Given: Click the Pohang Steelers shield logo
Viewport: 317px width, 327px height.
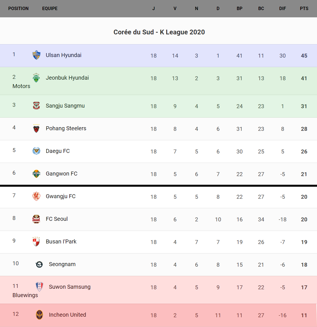Looking at the screenshot, I should 36,128.
